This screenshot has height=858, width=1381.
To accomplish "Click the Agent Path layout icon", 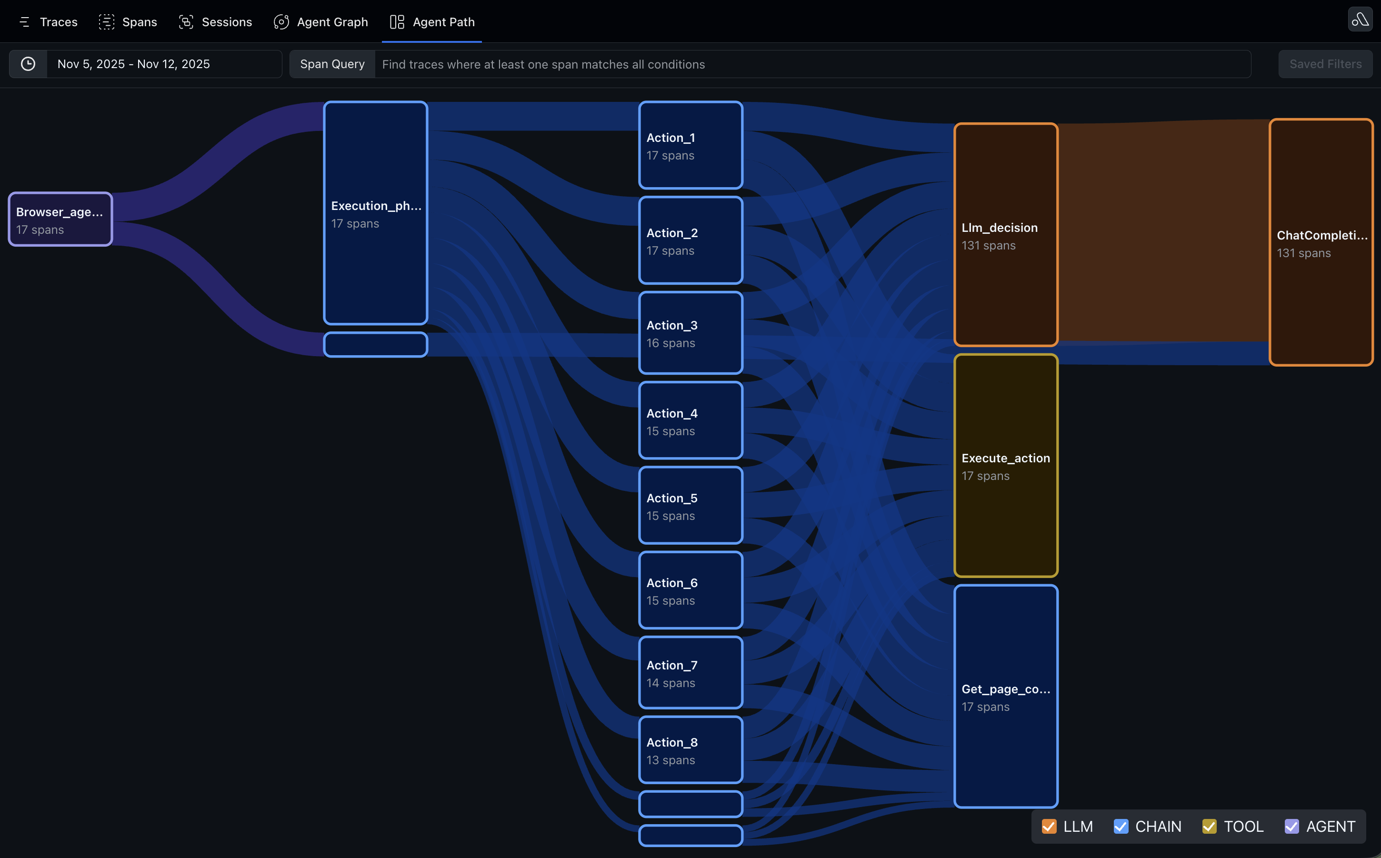I will pyautogui.click(x=397, y=22).
